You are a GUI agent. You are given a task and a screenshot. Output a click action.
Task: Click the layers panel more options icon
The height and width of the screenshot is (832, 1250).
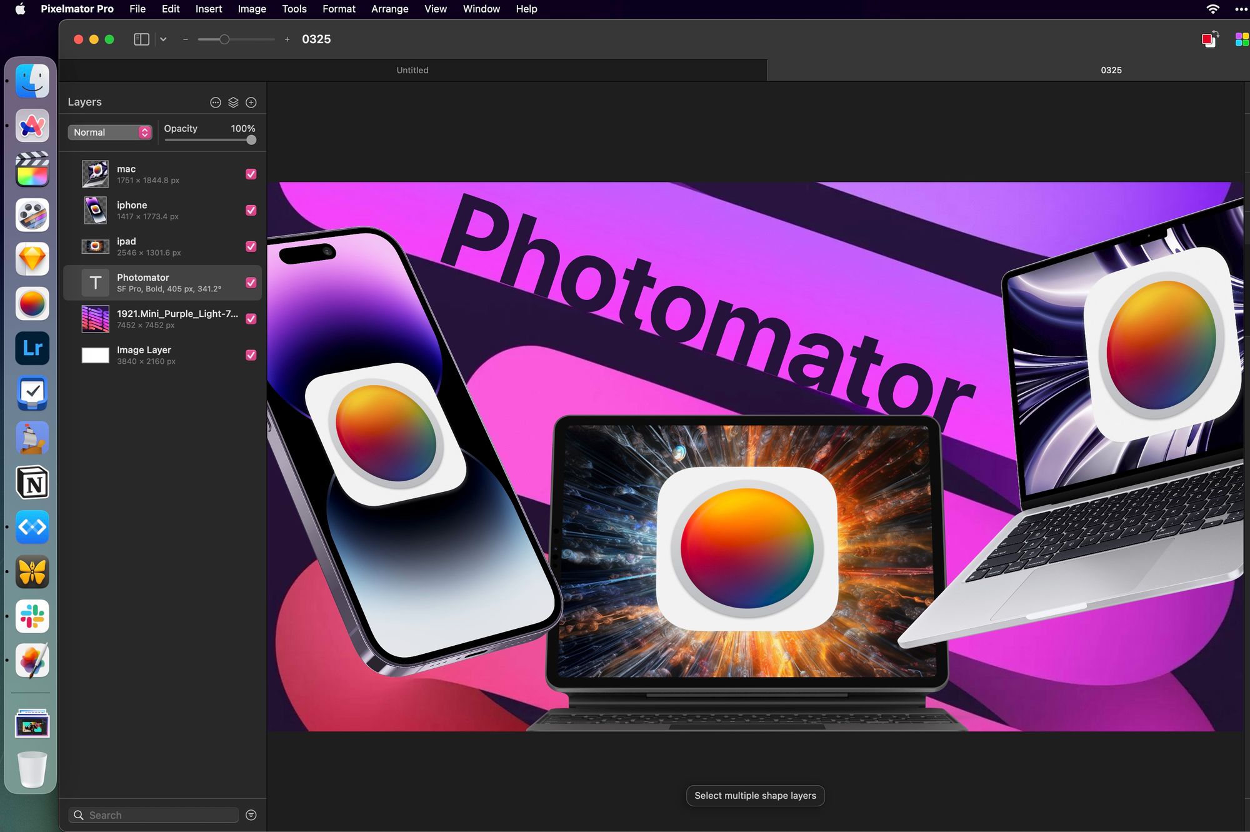(x=216, y=103)
